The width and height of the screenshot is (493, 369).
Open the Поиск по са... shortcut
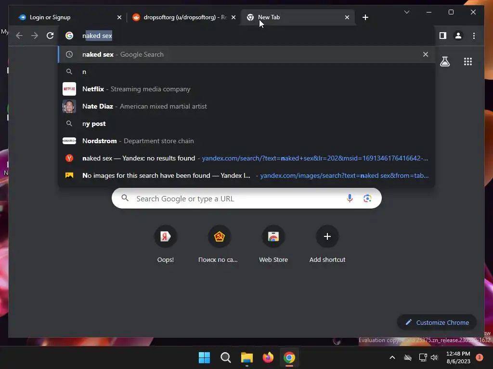click(x=219, y=245)
